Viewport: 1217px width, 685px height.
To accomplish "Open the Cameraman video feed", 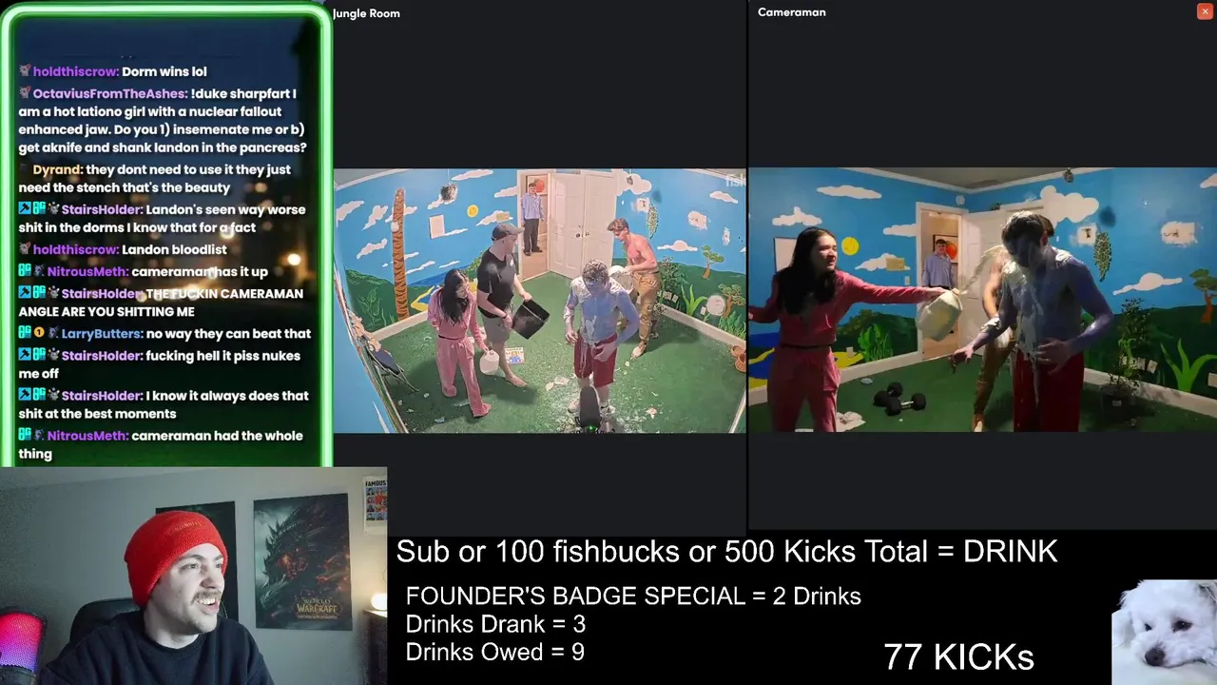I will click(x=982, y=300).
